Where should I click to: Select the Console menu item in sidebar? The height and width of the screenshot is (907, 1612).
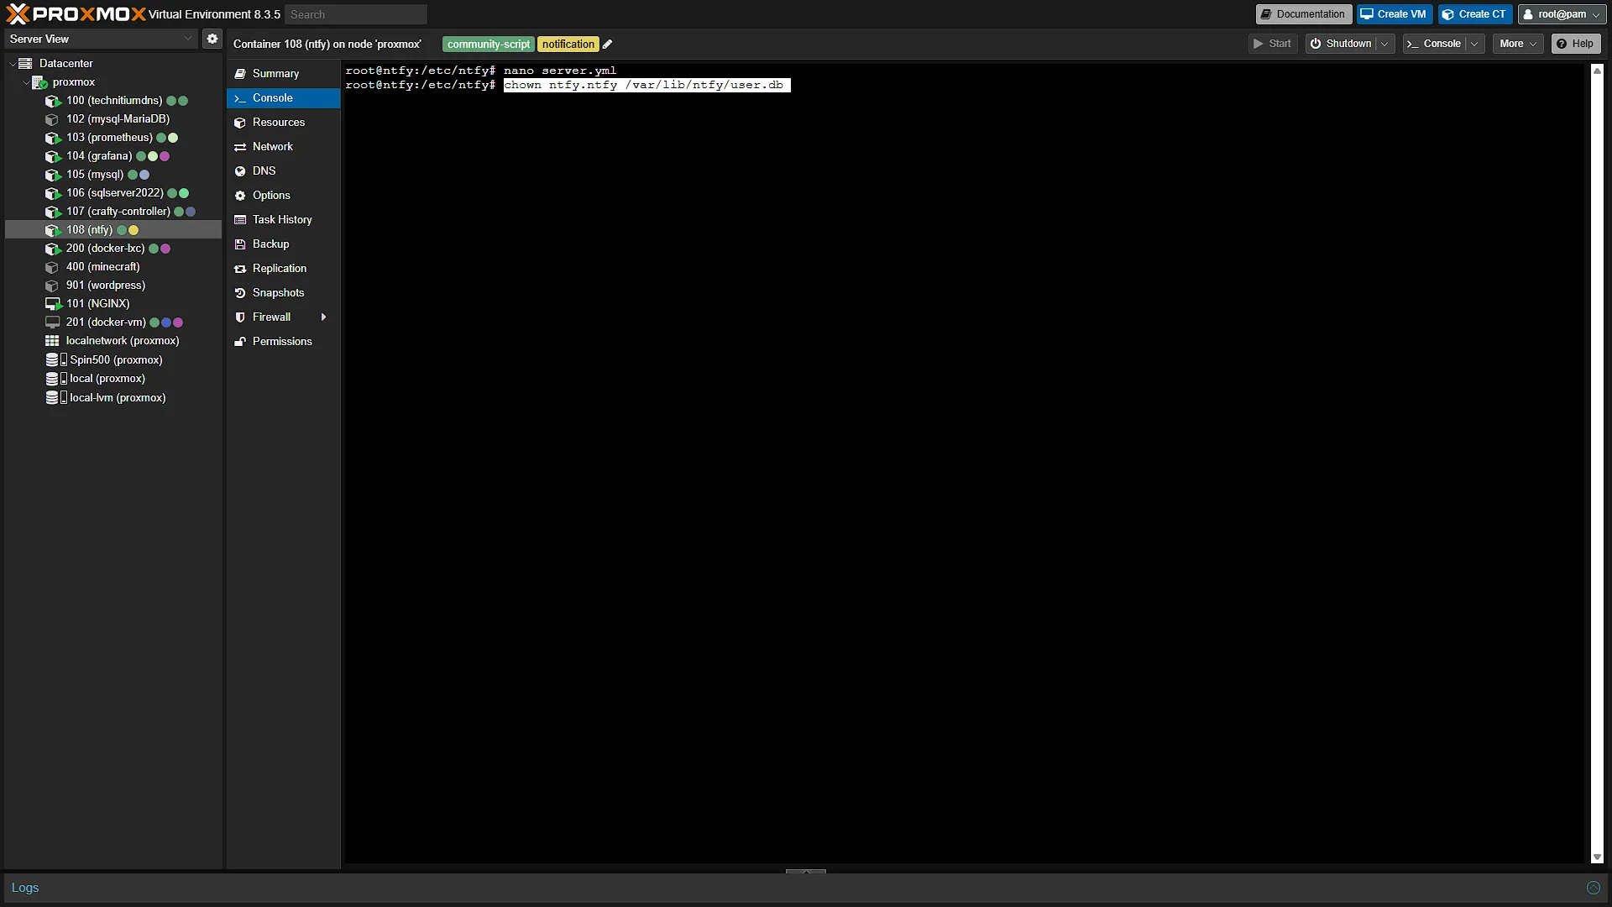coord(283,98)
